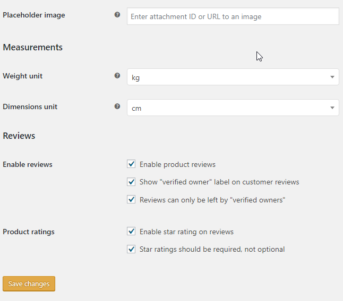Screen dimensions: 343x301
Task: Open the Dimensions unit dropdown showing cm
Action: coord(233,108)
